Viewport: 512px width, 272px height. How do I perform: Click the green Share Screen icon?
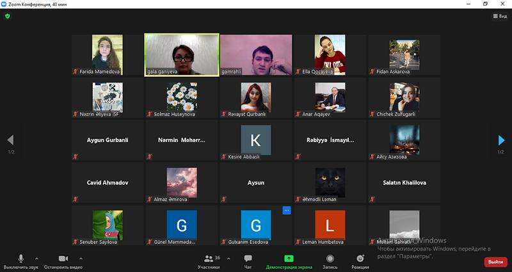click(x=289, y=259)
